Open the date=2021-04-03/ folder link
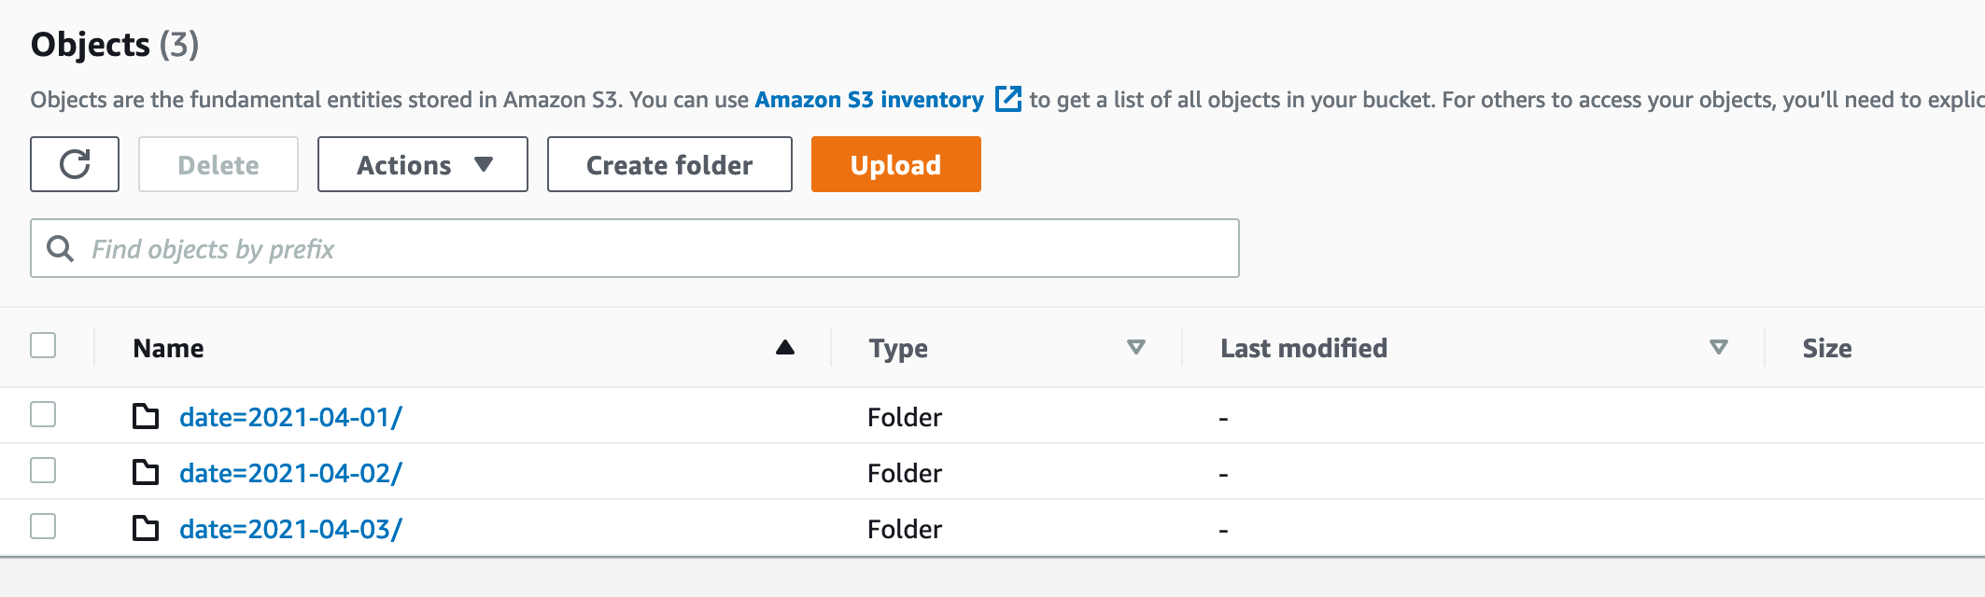This screenshot has width=1985, height=597. [x=290, y=529]
